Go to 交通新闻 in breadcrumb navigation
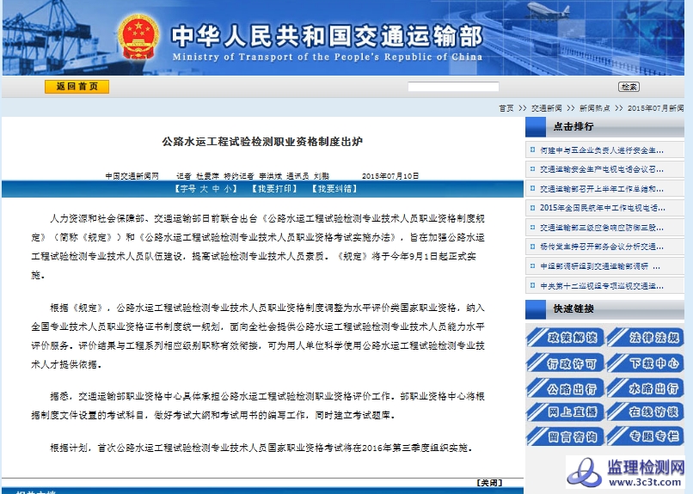Image resolution: width=693 pixels, height=494 pixels. tap(546, 108)
